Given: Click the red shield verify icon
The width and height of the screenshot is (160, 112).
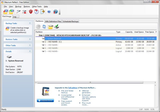Looking at the screenshot, I should click(x=31, y=11).
